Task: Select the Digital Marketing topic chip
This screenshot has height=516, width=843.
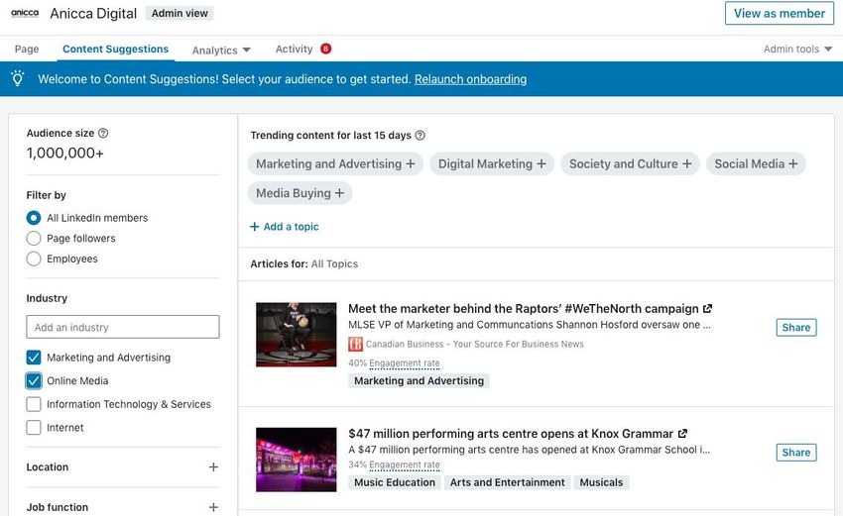Action: click(x=492, y=163)
